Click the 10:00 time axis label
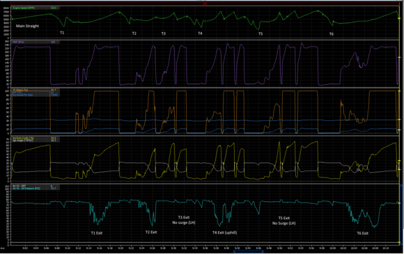 point(333,248)
